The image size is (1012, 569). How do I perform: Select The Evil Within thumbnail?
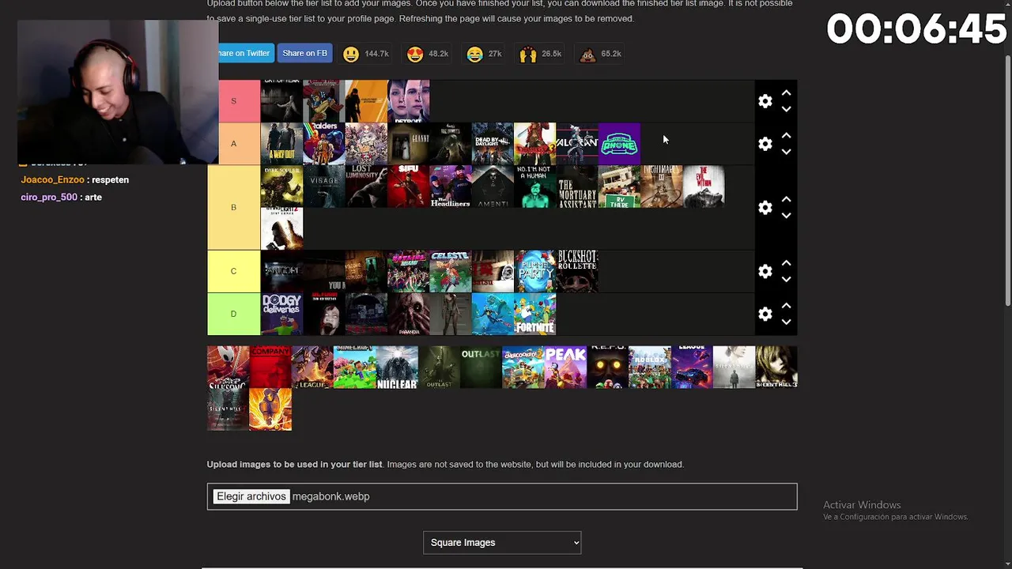point(704,187)
